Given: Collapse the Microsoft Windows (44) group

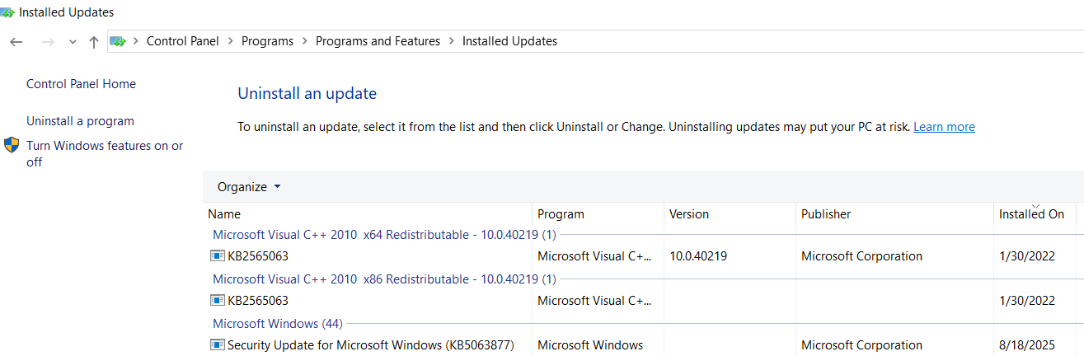Looking at the screenshot, I should pyautogui.click(x=277, y=324).
